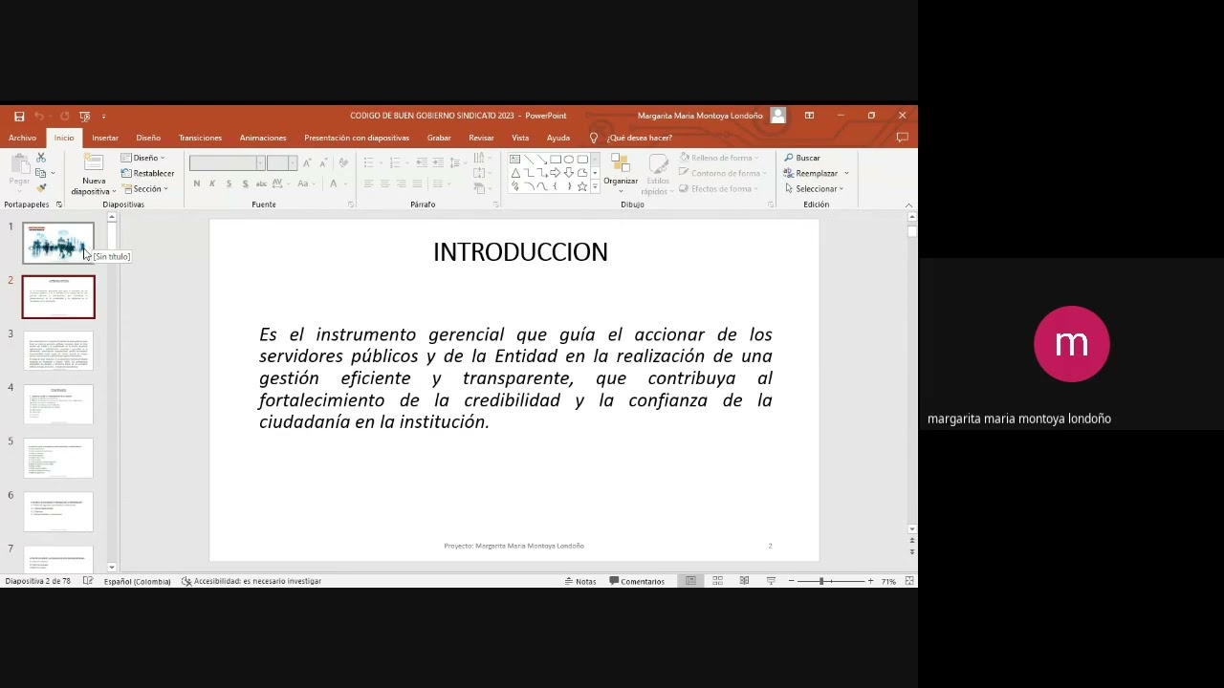
Task: Toggle underline S formatting button
Action: [229, 183]
